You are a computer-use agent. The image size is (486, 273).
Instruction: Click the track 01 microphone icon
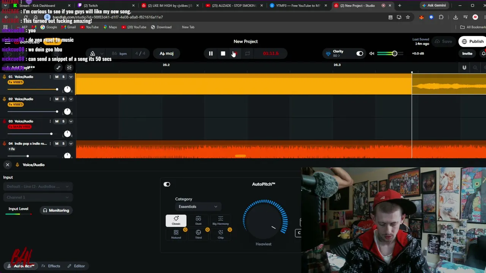pos(4,77)
